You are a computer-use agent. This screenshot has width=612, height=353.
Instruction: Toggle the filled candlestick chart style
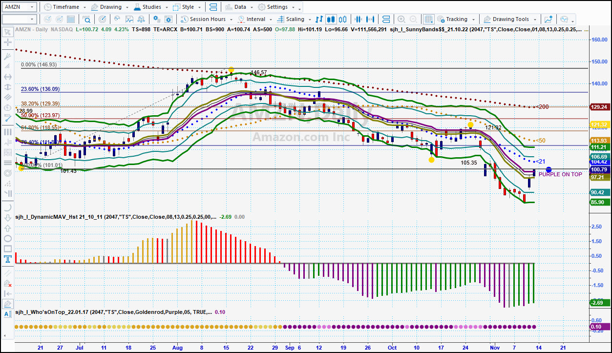(331, 20)
